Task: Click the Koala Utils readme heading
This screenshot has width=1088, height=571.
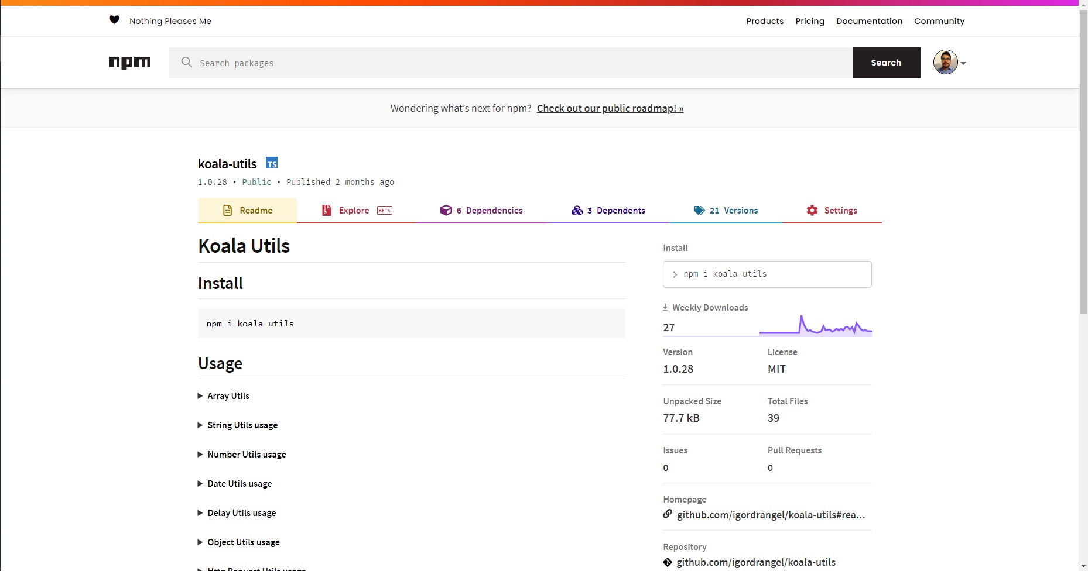Action: 244,246
